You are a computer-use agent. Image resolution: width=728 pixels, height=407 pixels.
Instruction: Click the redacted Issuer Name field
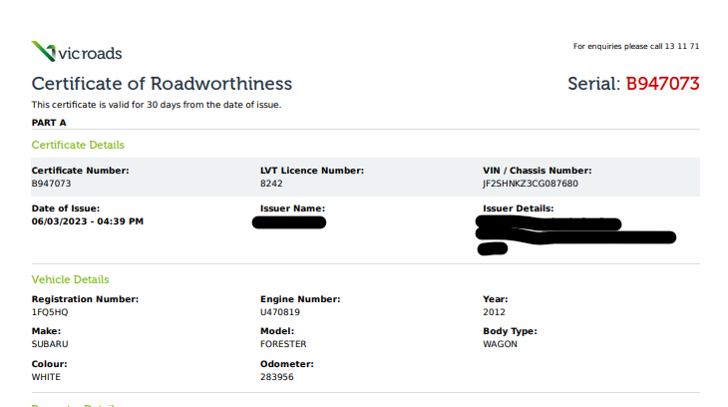click(290, 221)
